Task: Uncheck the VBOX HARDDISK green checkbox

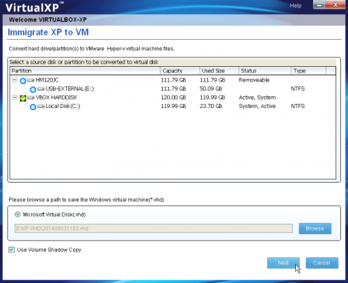Action: 23,98
